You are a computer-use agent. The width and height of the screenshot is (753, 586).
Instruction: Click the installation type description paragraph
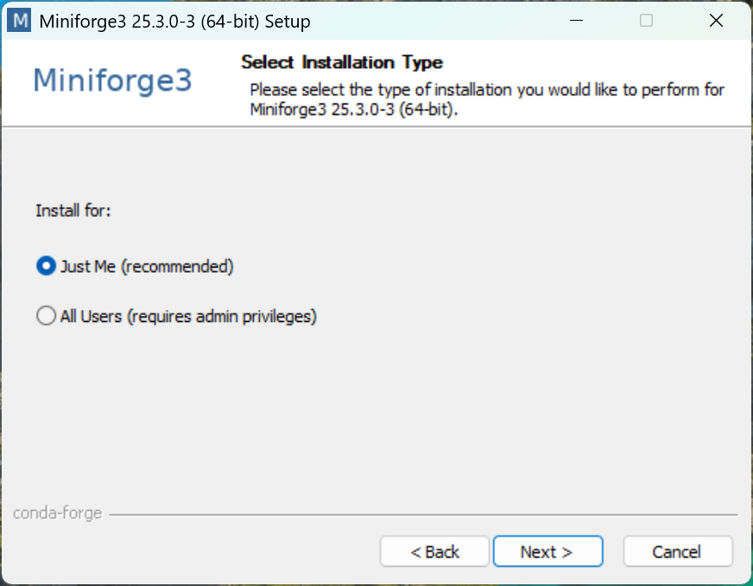pyautogui.click(x=487, y=99)
